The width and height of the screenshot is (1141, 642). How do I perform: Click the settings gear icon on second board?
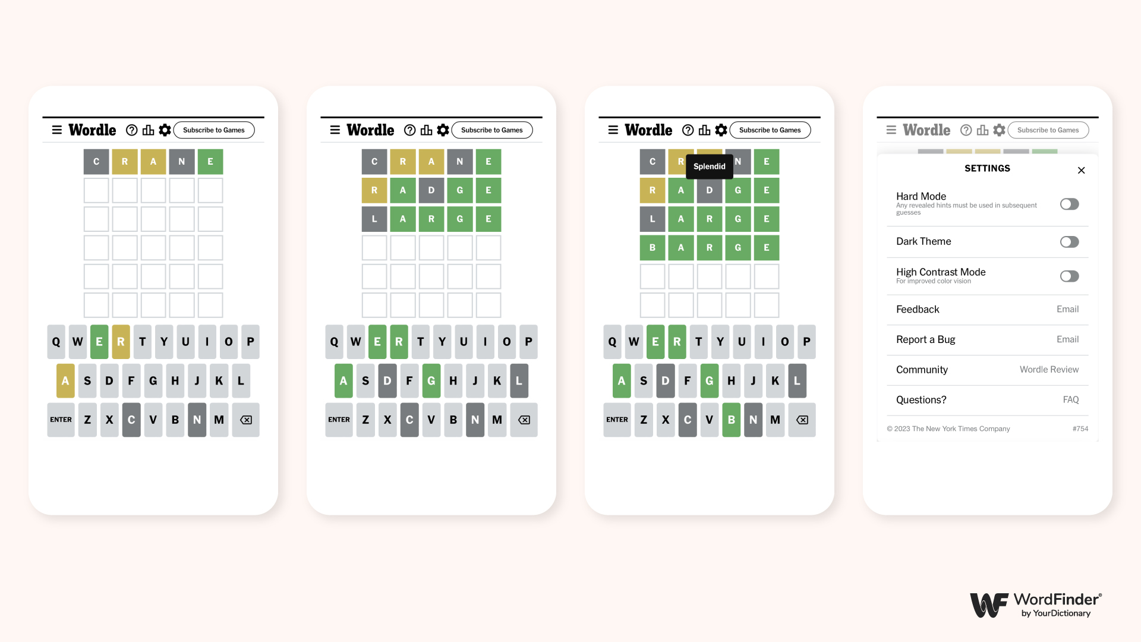point(443,130)
